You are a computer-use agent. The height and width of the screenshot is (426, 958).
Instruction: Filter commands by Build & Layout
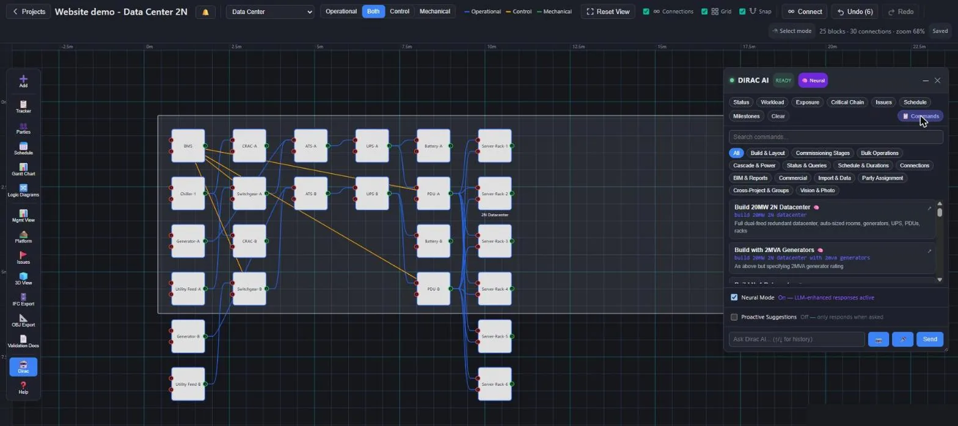pyautogui.click(x=767, y=153)
